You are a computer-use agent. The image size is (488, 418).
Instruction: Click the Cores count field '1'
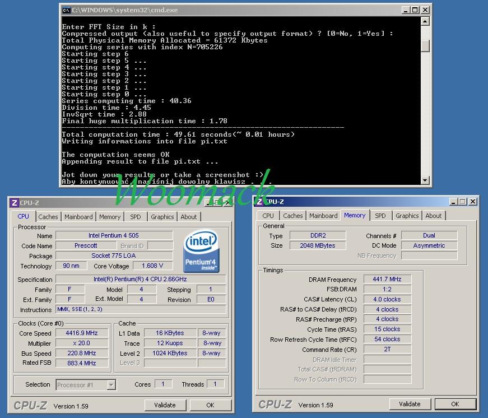[x=163, y=384]
